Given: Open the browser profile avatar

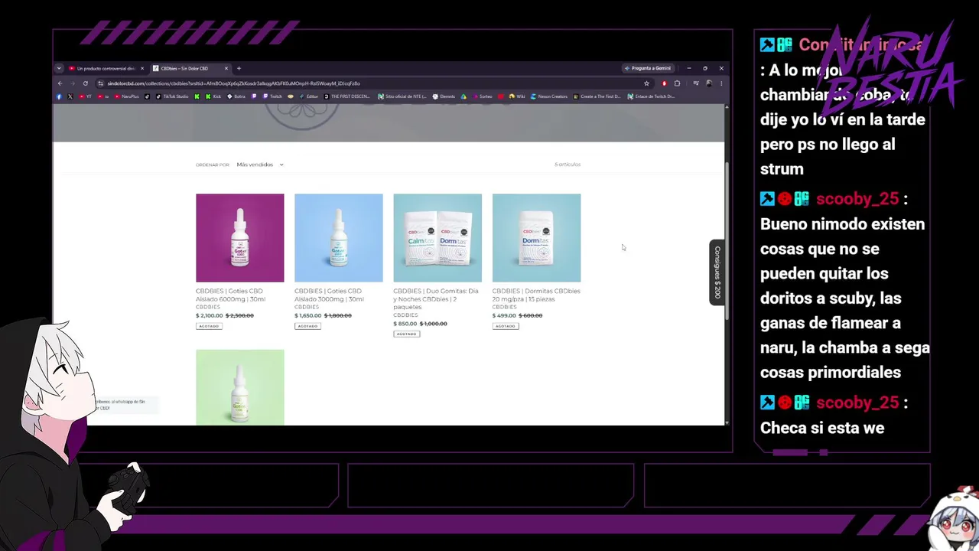Looking at the screenshot, I should pos(709,83).
